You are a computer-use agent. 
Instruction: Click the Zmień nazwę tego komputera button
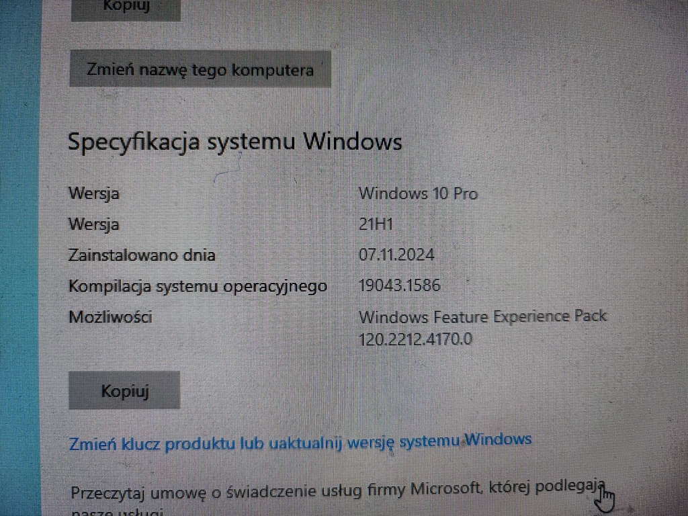(x=200, y=69)
